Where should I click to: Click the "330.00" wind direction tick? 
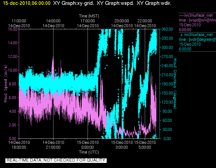point(167,38)
